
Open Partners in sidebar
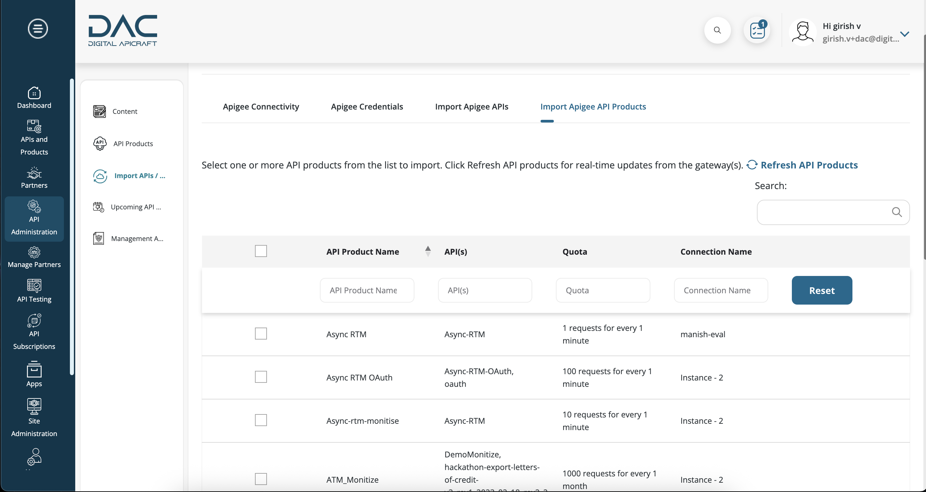point(34,177)
